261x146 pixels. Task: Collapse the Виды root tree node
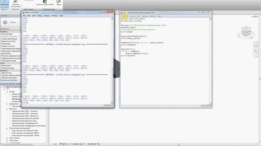pos(2,87)
